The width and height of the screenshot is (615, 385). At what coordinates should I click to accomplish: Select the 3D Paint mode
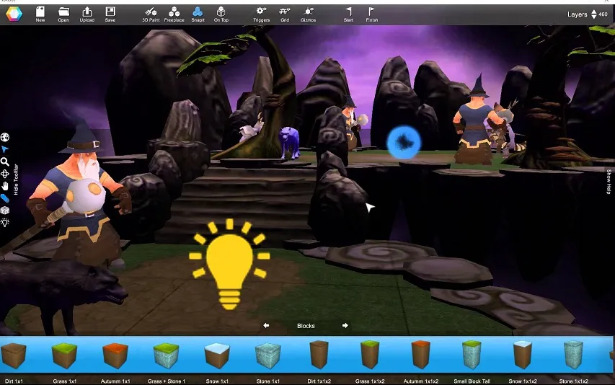click(x=151, y=14)
